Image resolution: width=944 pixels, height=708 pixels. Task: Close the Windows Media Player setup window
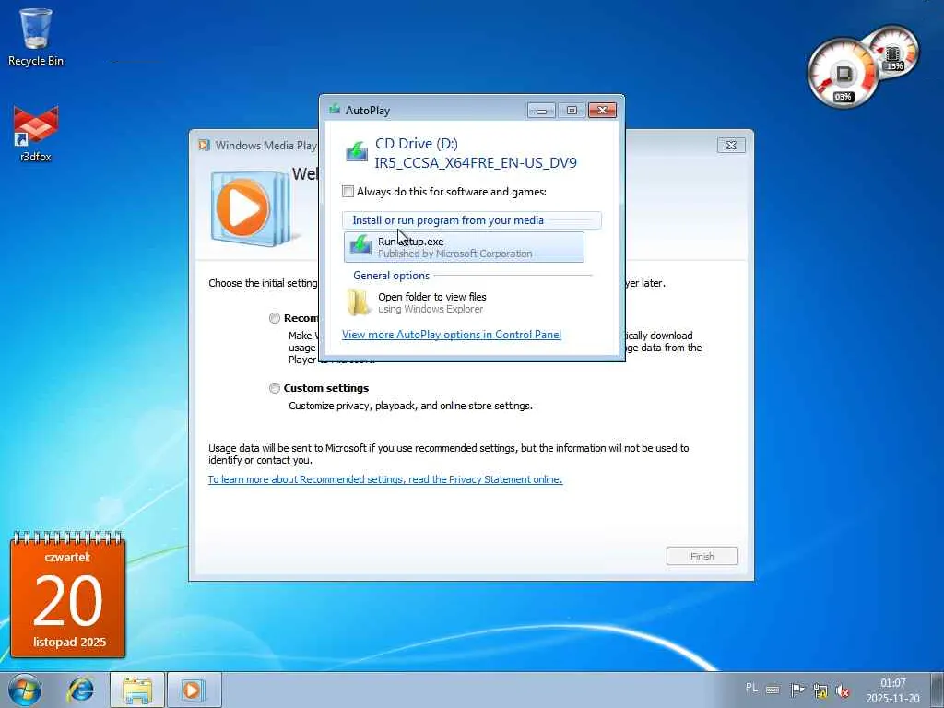click(731, 145)
